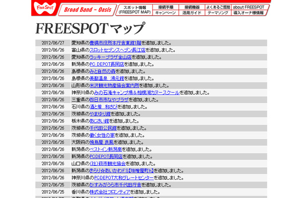Open みの石滝キャンプ場＆相模湖カヌースクール link
This screenshot has height=198, width=303.
coord(137,93)
